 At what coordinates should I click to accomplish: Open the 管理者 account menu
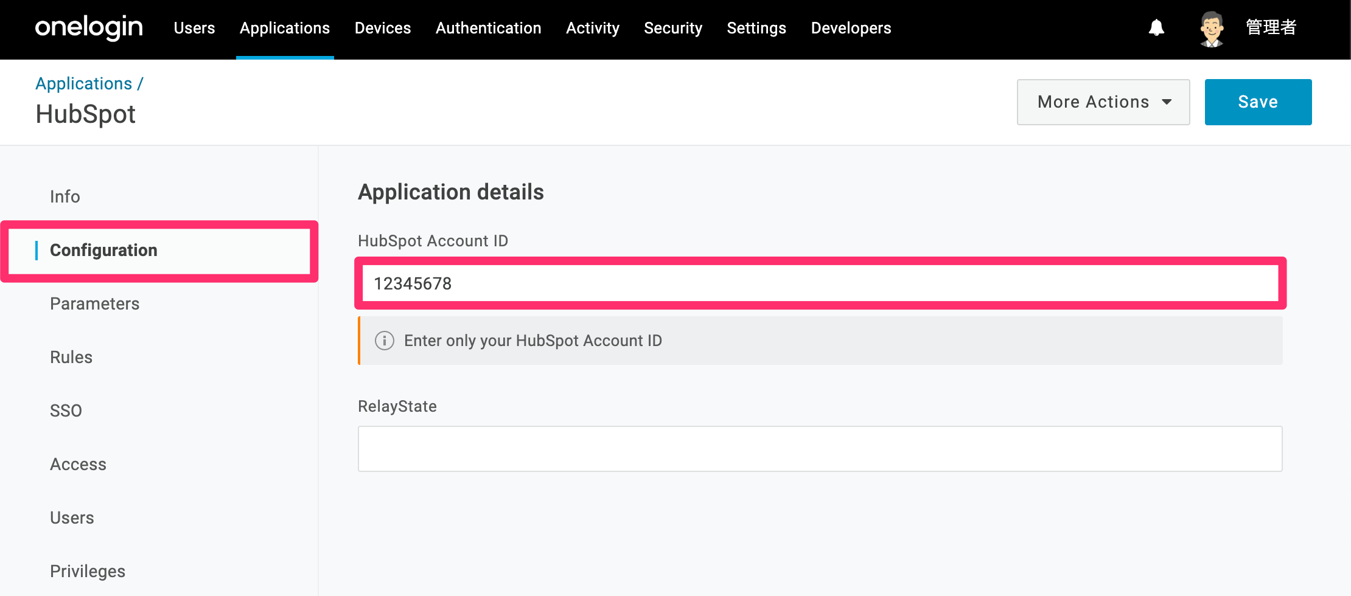point(1271,27)
